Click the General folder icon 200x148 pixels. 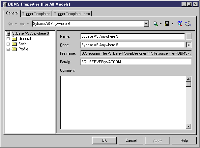(14, 39)
